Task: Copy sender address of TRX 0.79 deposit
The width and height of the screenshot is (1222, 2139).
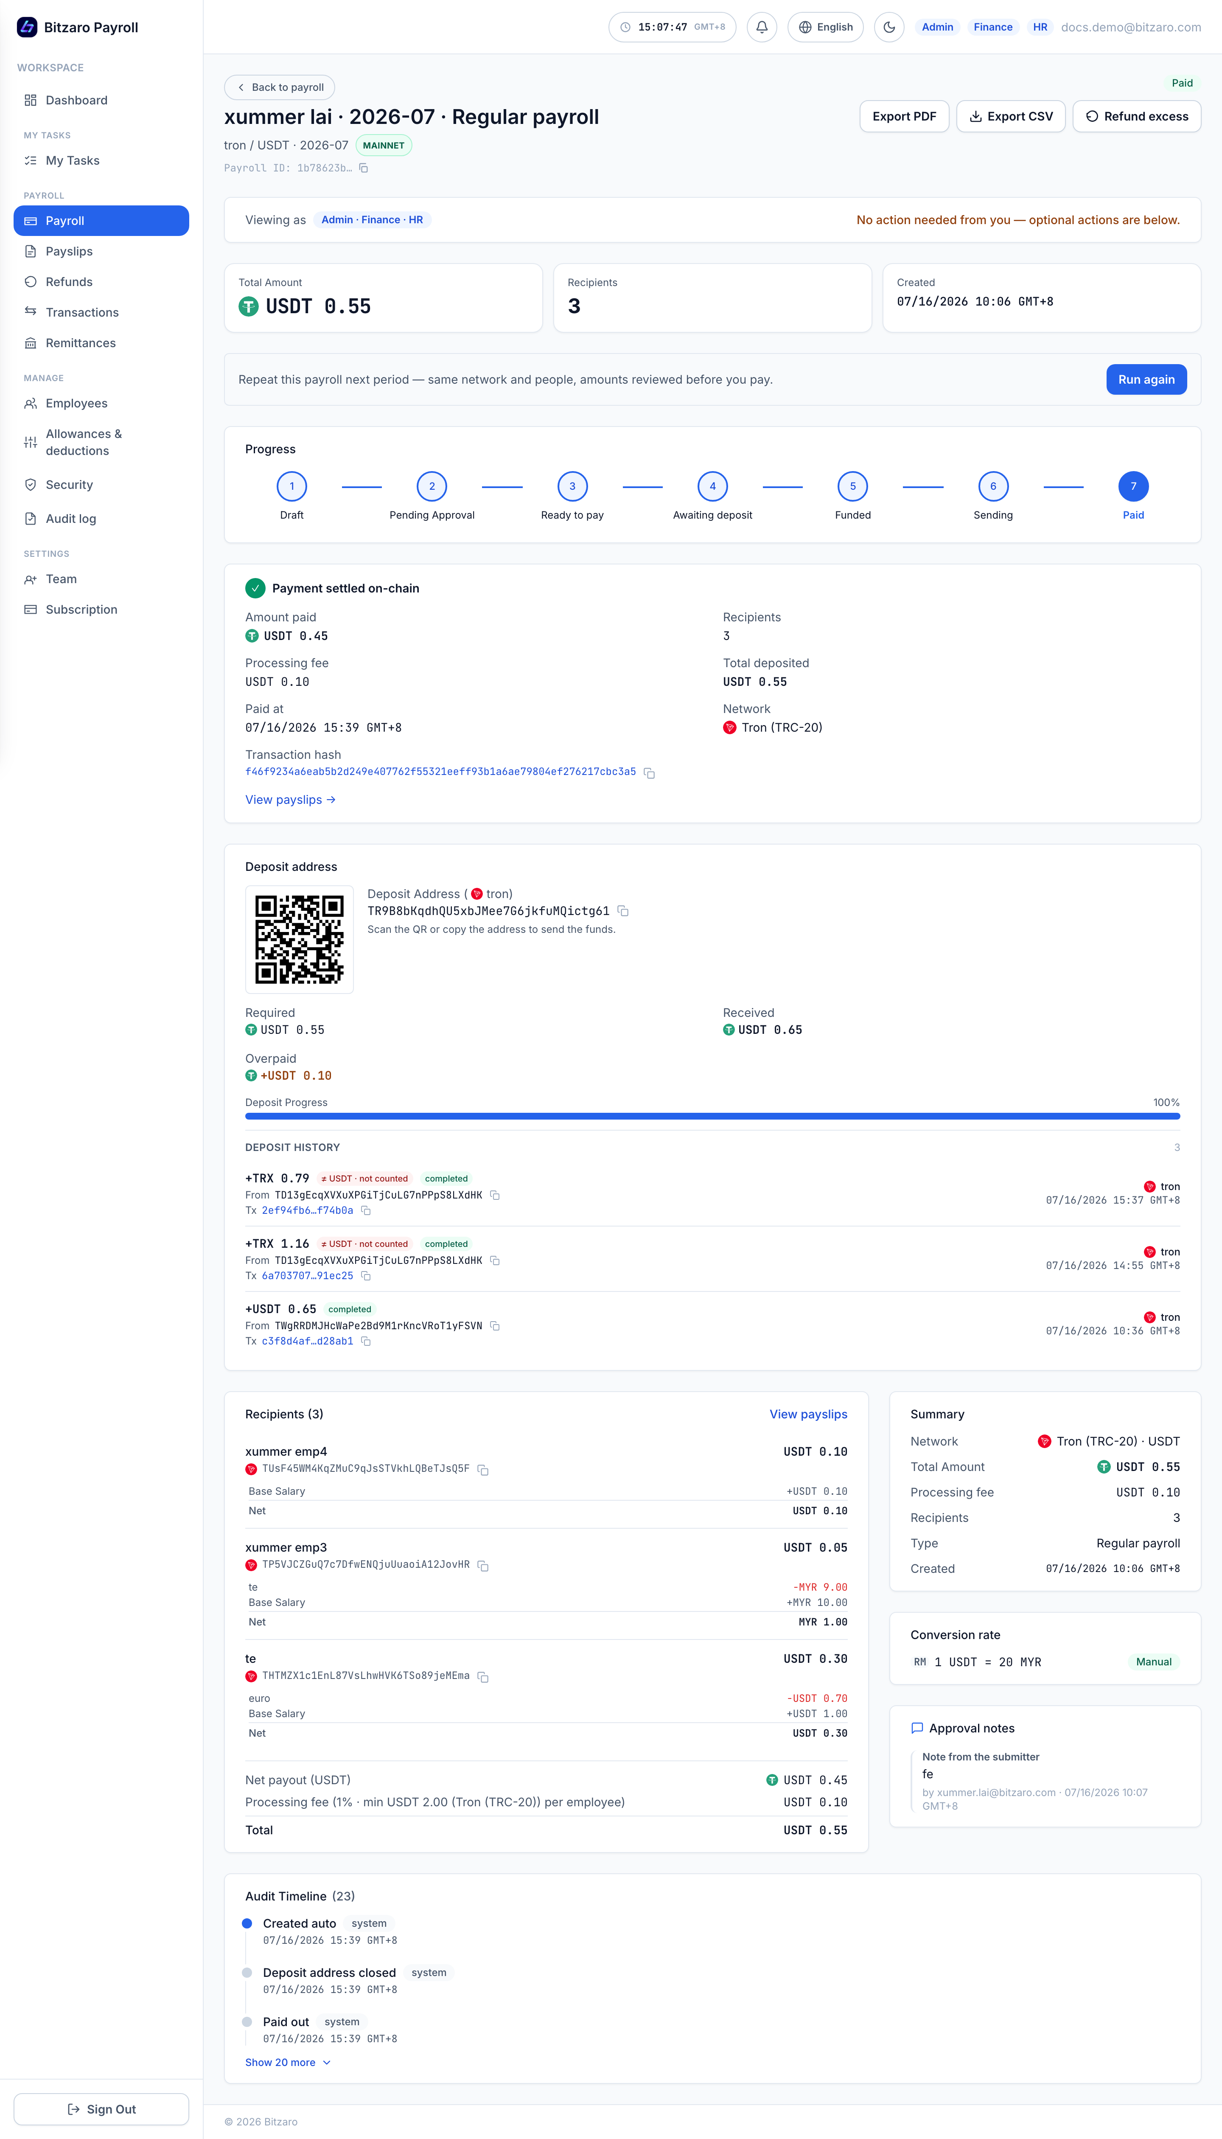Action: (495, 1196)
